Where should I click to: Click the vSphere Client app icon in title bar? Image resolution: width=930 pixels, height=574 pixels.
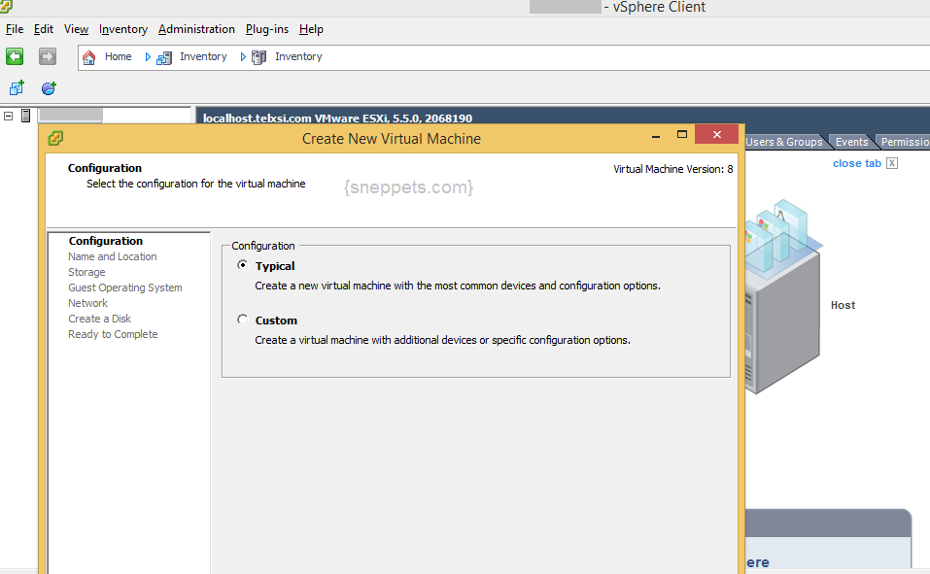[x=6, y=6]
